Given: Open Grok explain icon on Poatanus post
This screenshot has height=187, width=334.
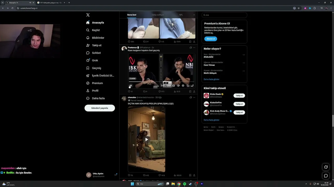Looking at the screenshot, I should pyautogui.click(x=191, y=48).
